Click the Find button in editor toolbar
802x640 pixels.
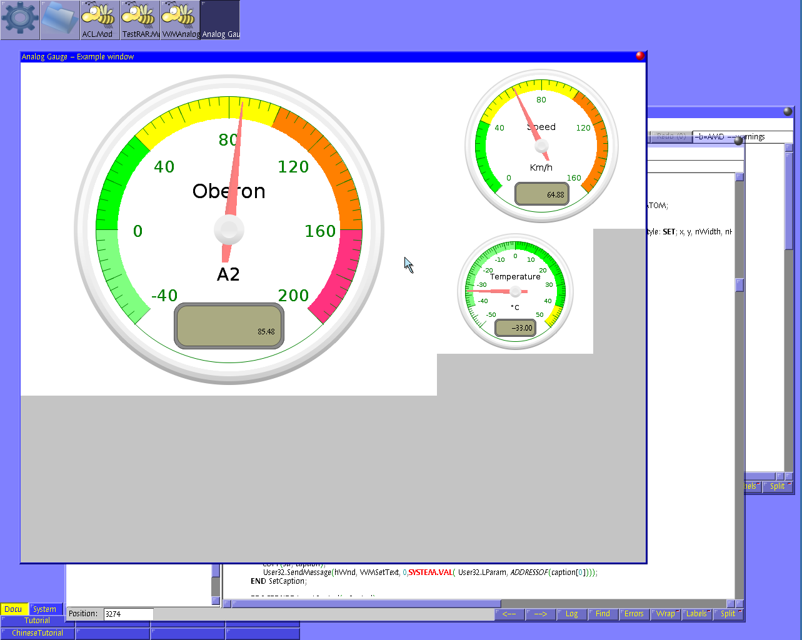pos(603,614)
